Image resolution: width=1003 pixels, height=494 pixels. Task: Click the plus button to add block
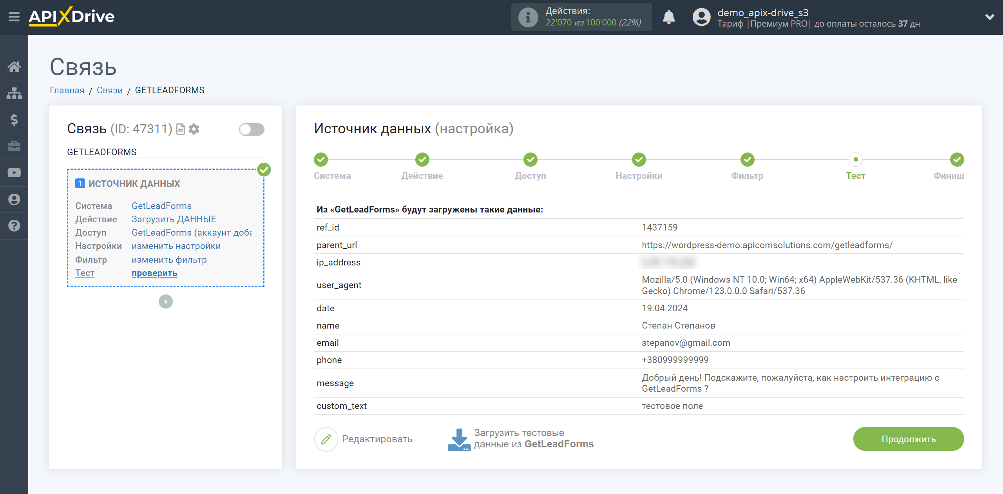click(166, 301)
